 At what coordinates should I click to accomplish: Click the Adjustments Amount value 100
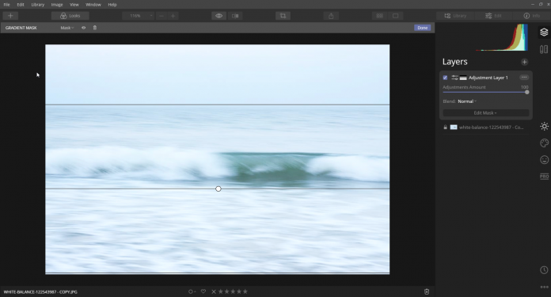coord(524,87)
